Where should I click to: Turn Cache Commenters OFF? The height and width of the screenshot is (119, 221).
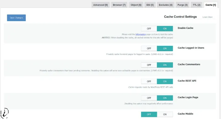pyautogui.click(x=149, y=65)
